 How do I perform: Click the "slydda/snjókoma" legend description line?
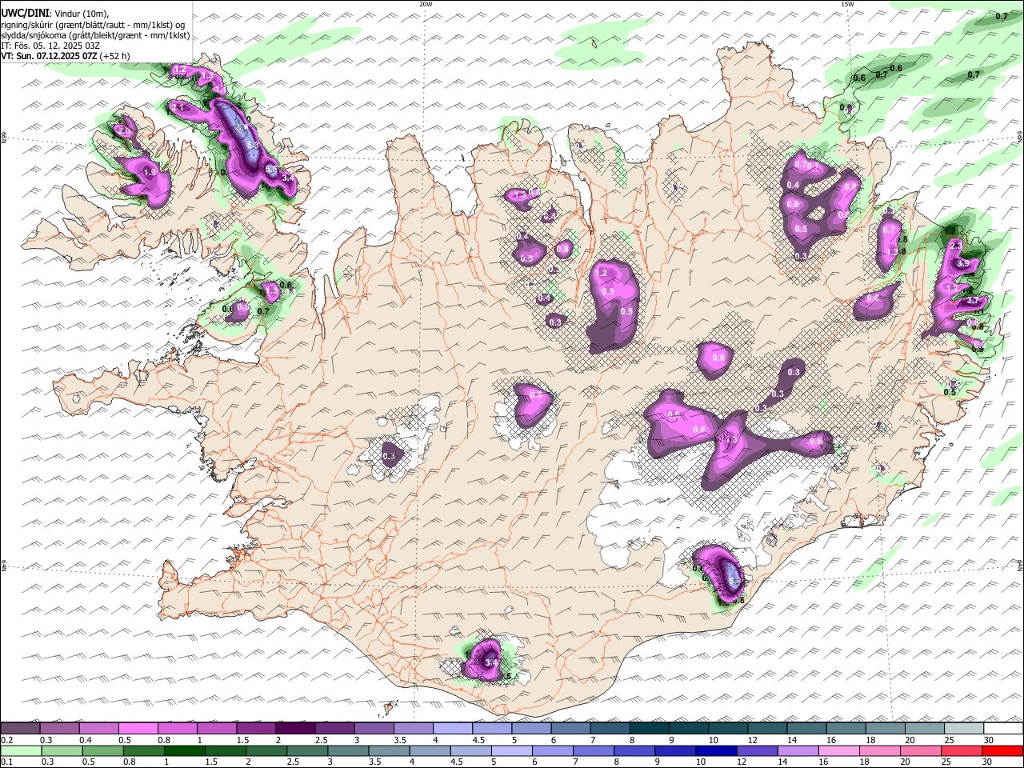coord(96,35)
